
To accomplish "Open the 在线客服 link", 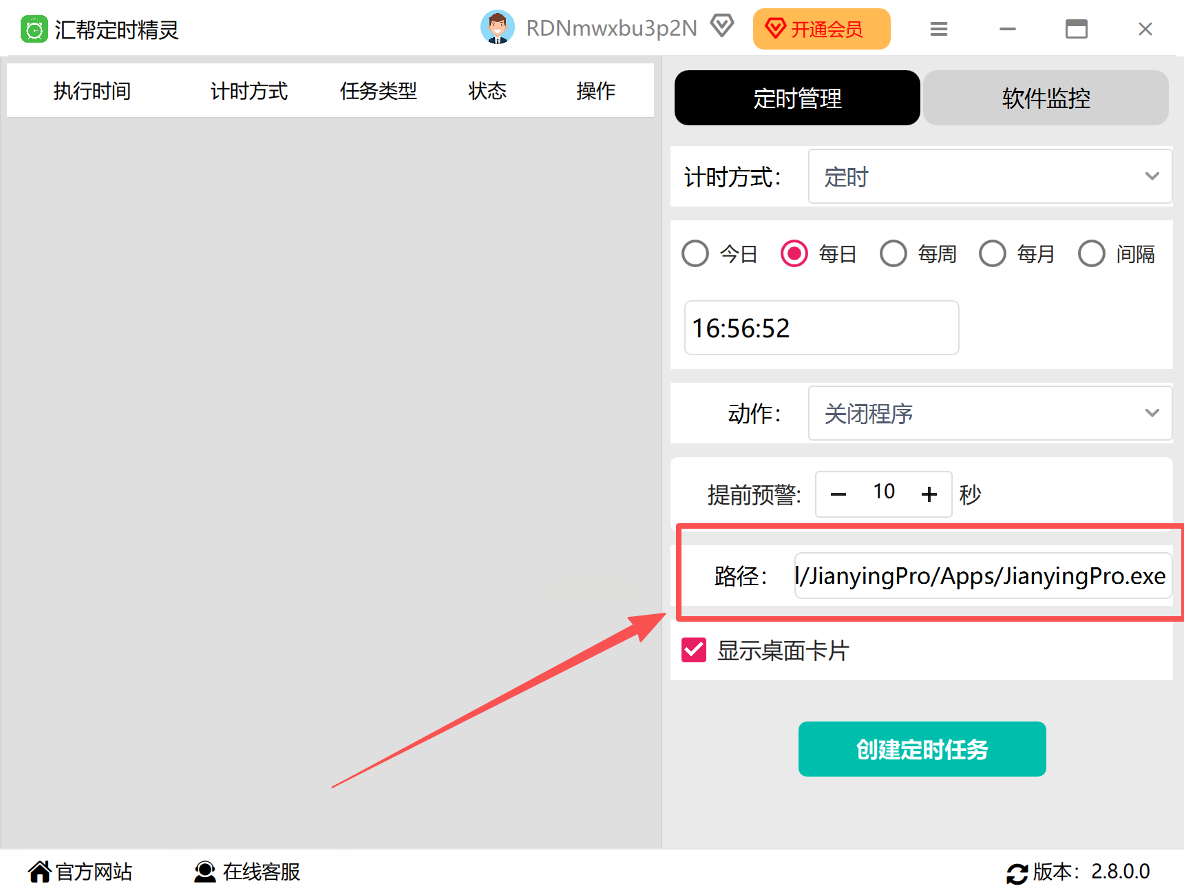I will 262,872.
